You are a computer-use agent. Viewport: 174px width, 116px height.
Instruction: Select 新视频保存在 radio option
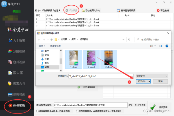pyautogui.click(x=37, y=105)
